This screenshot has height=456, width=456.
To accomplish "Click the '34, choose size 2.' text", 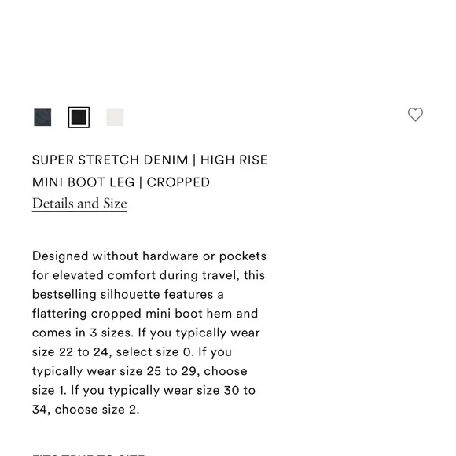I will (x=86, y=410).
